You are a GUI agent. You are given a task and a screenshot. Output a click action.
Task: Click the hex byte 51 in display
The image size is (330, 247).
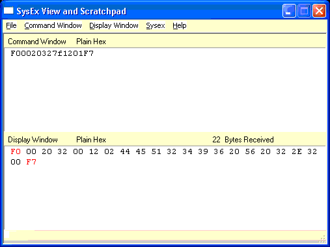pos(156,151)
